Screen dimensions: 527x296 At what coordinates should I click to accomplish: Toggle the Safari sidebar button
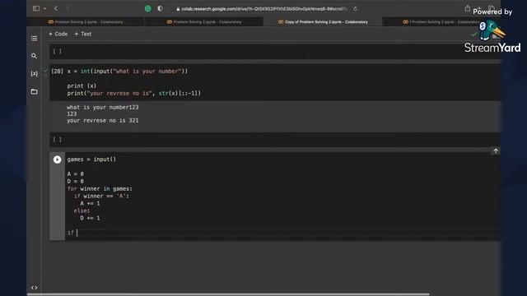point(36,8)
